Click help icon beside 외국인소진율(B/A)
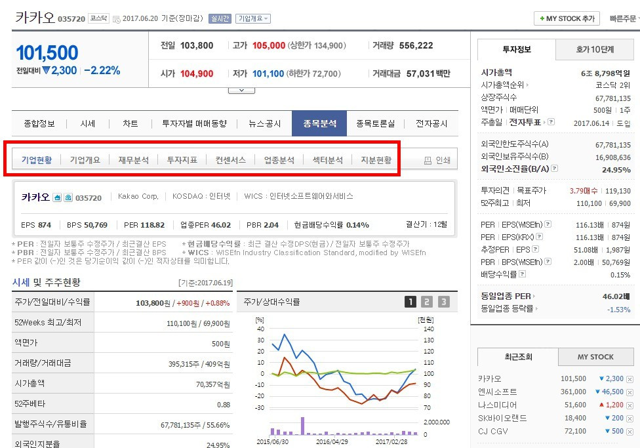 555,168
